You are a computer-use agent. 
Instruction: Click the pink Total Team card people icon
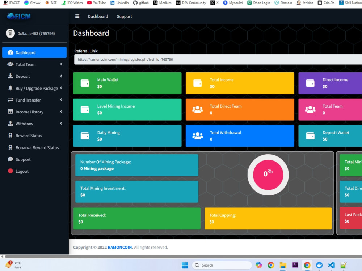pyautogui.click(x=310, y=109)
